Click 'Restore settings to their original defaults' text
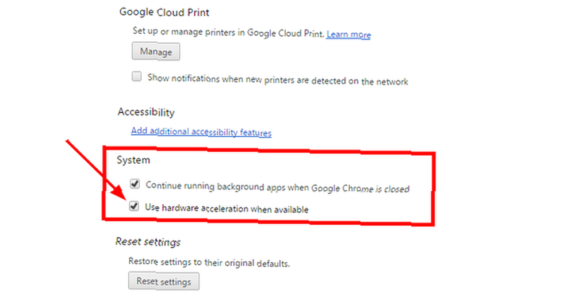Viewport: 575px width, 304px height. click(209, 262)
